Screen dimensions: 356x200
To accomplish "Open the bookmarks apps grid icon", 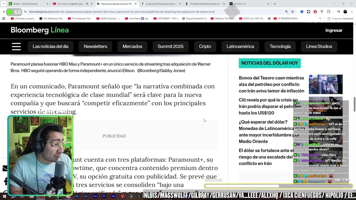I will click(x=4, y=19).
